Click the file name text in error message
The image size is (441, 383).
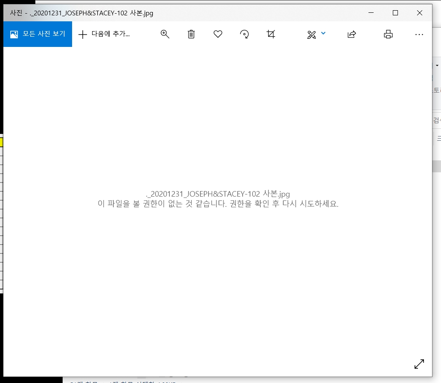[218, 194]
